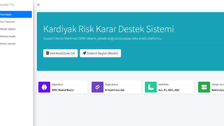Click the Bekleniyor status text
Image resolution: width=224 pixels, height=126 pixels.
click(x=218, y=90)
